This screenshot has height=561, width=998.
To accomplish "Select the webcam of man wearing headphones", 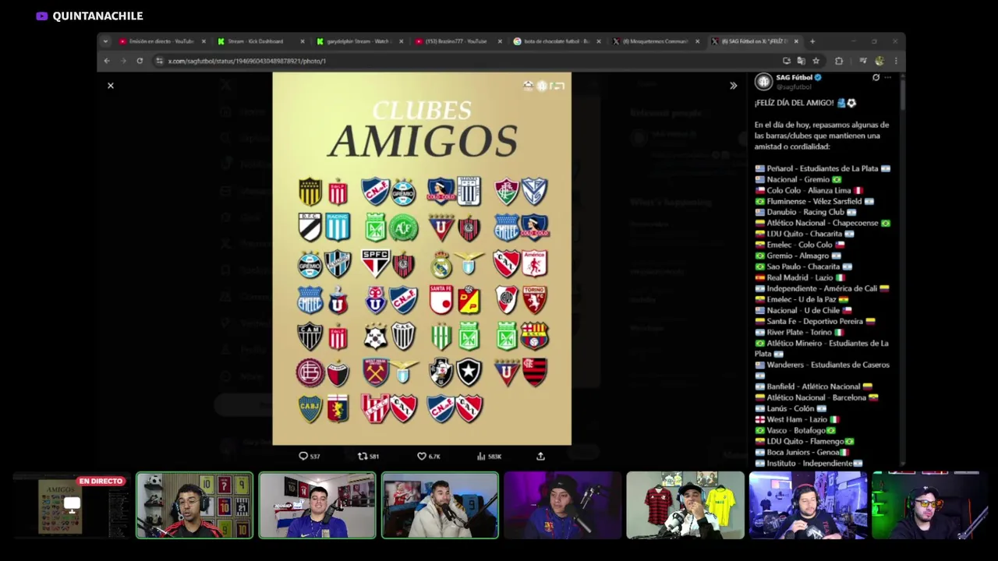I will (808, 505).
